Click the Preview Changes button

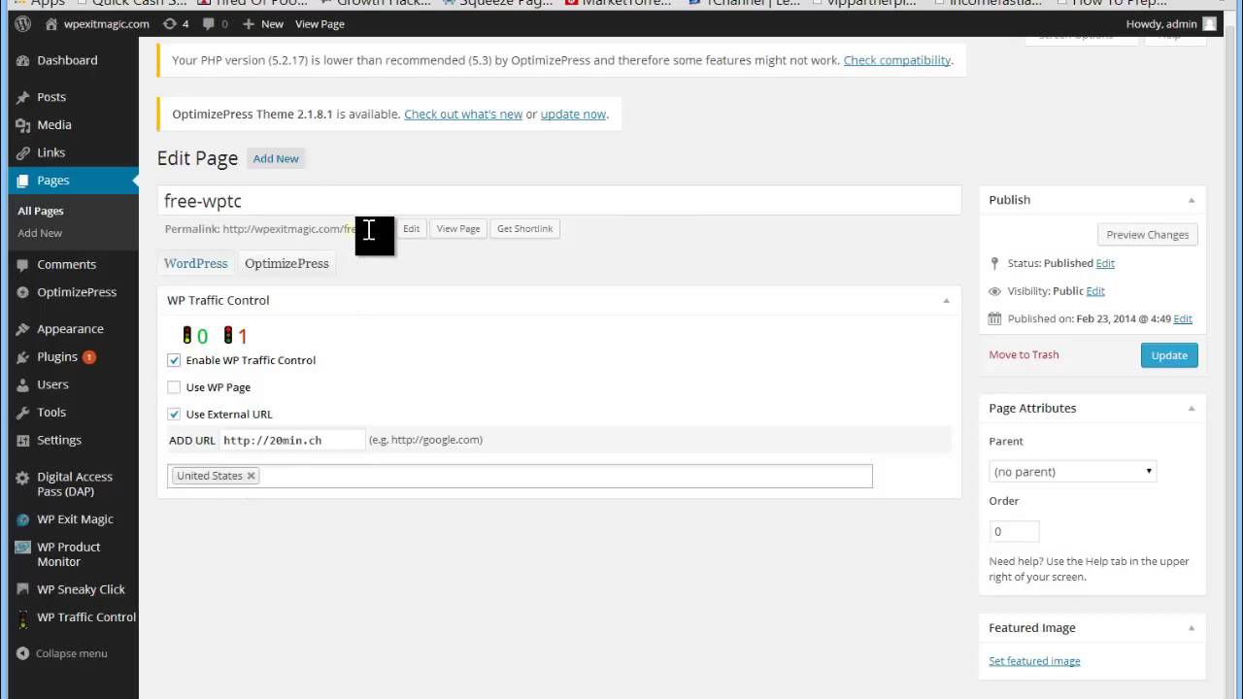coord(1147,235)
